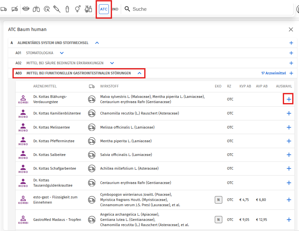The image size is (299, 231).
Task: Add Dr. Kottas Melissentee to selection
Action: [x=289, y=127]
